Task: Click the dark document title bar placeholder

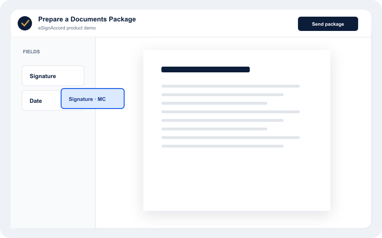Action: click(205, 69)
